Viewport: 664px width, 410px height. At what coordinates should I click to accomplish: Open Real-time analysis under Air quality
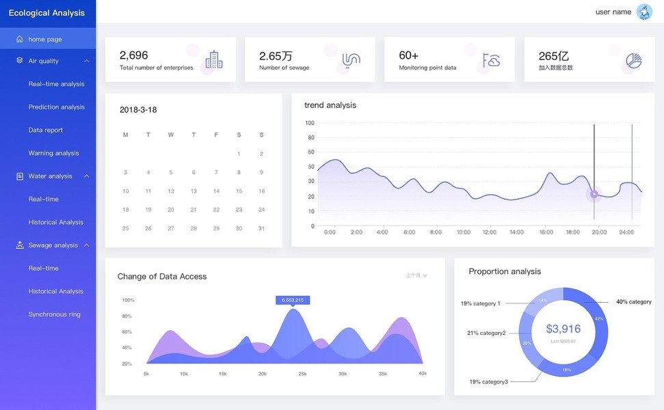(x=56, y=84)
